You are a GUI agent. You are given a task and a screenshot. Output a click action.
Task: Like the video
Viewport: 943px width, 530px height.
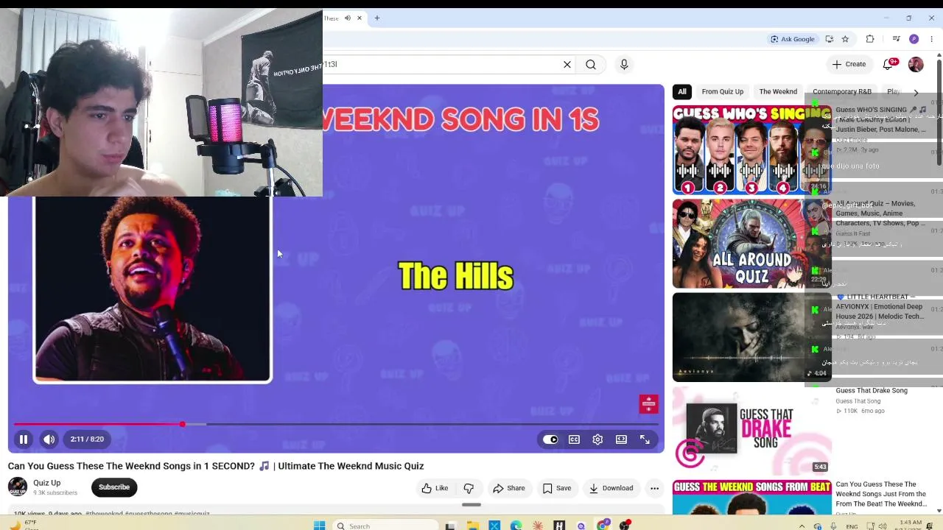pyautogui.click(x=435, y=488)
